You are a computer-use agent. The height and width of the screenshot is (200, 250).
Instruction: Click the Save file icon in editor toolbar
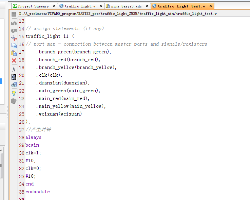[x=14, y=14]
